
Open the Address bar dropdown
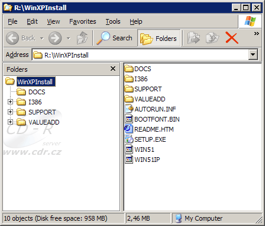[253, 55]
